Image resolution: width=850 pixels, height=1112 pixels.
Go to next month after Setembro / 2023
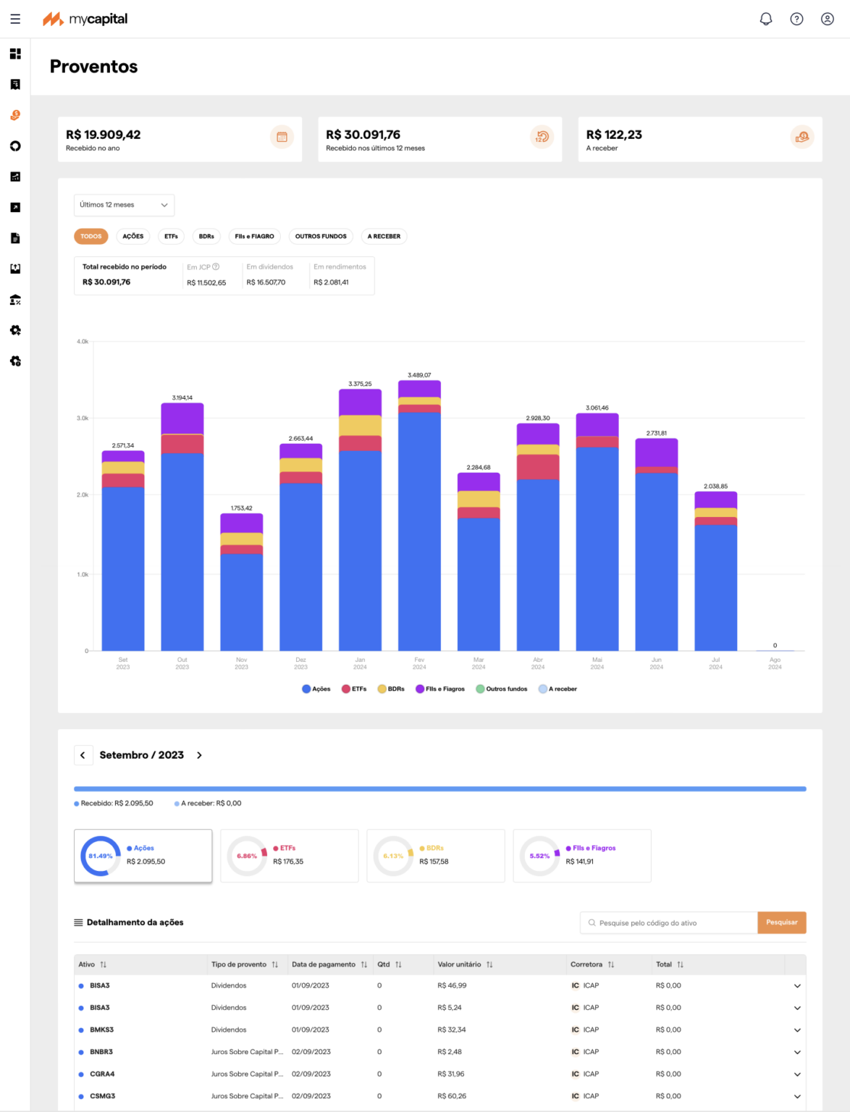tap(199, 755)
